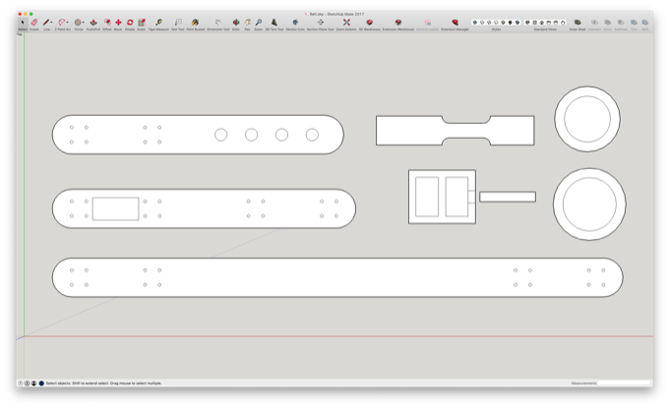Select the Circle drawing tool
Image resolution: width=669 pixels, height=408 pixels.
tap(78, 23)
